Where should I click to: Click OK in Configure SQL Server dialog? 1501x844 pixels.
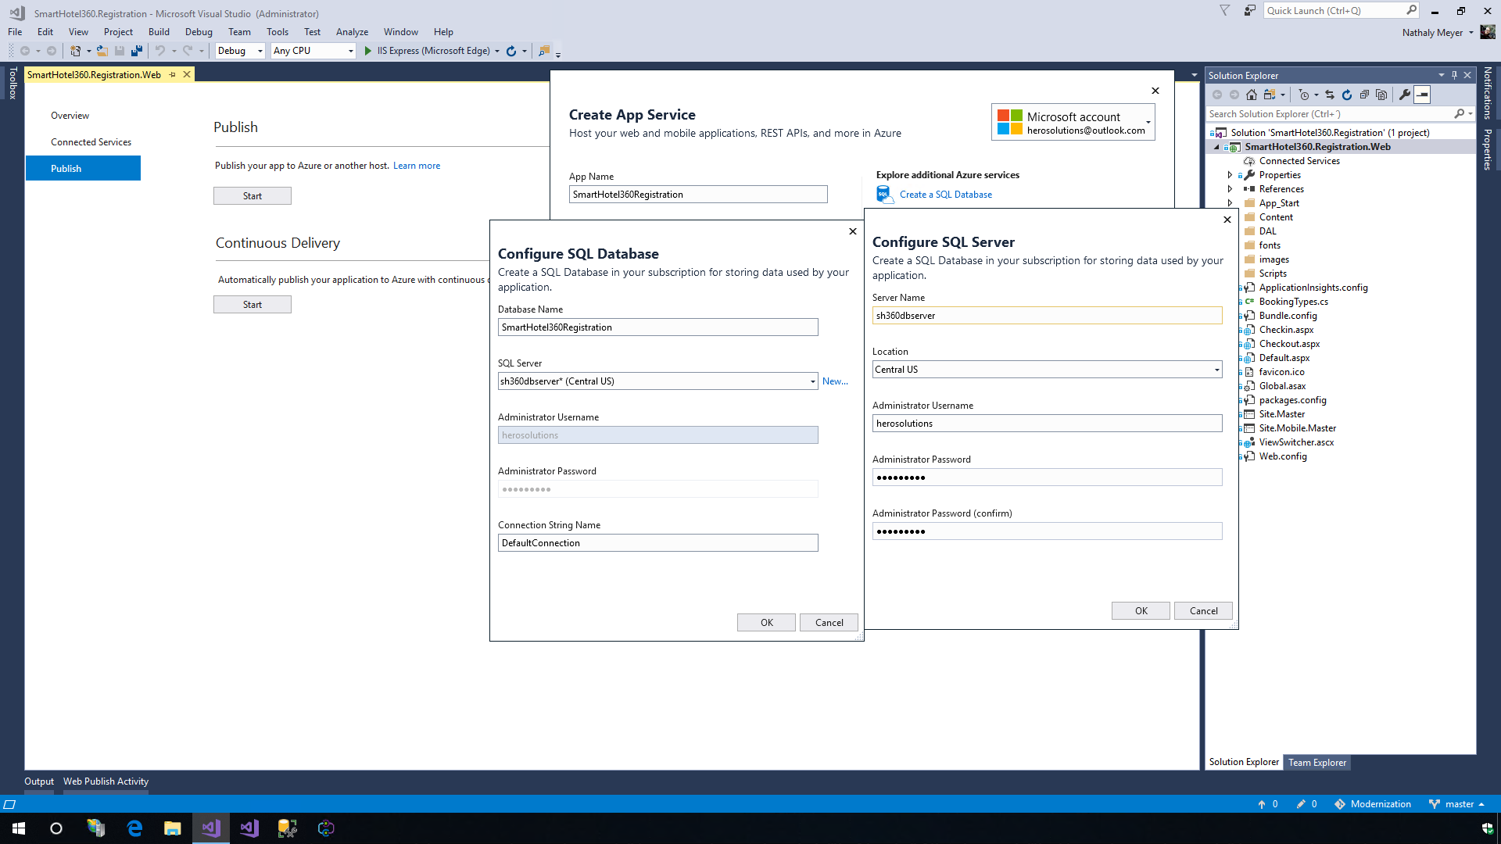point(1141,611)
